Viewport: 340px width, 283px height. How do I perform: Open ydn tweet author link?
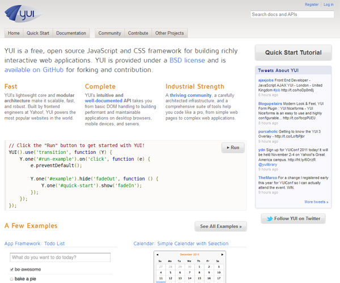[261, 150]
